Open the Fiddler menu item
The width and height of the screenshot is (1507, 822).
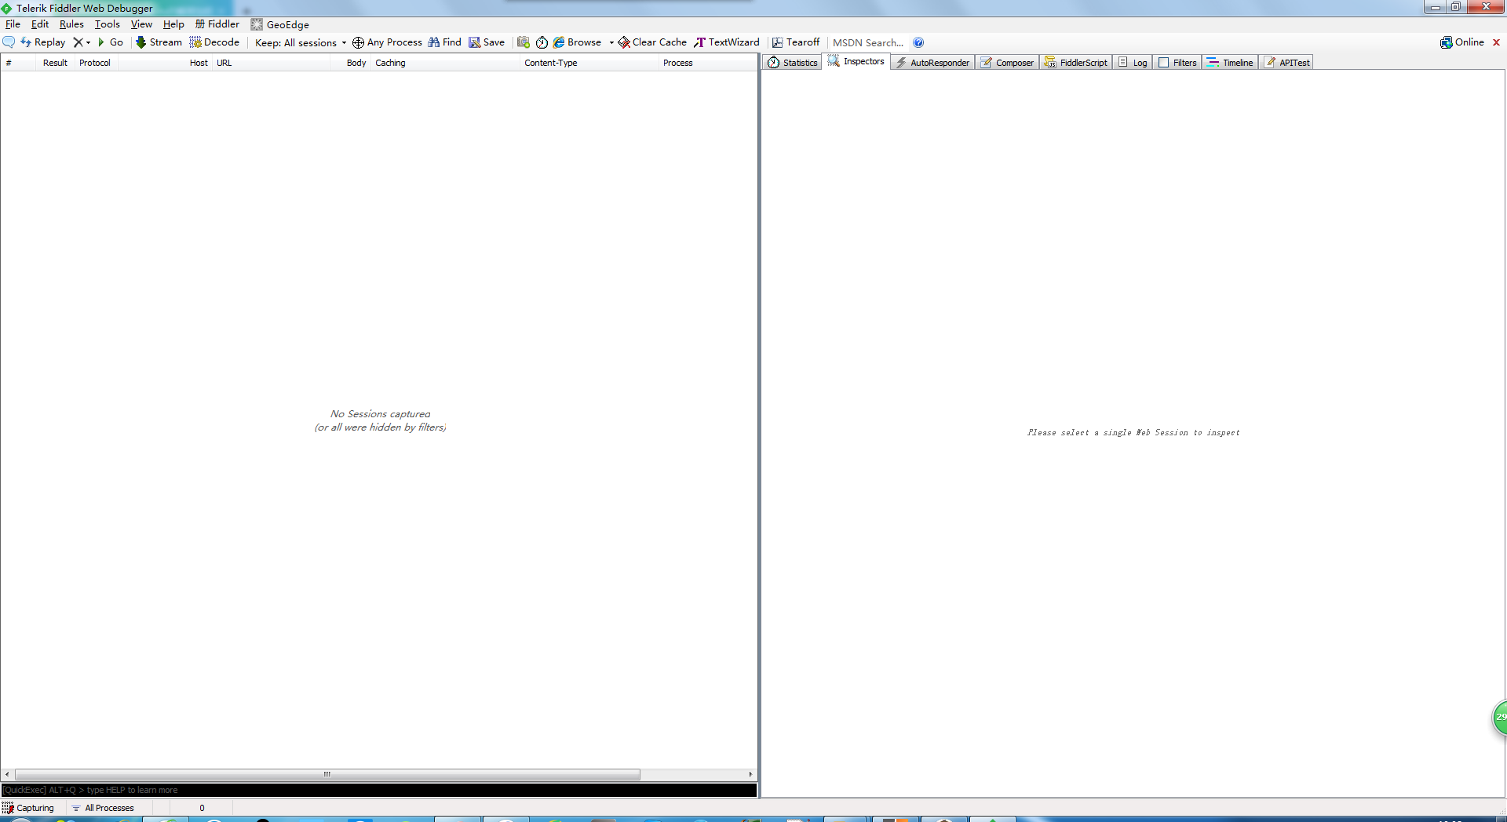(217, 24)
